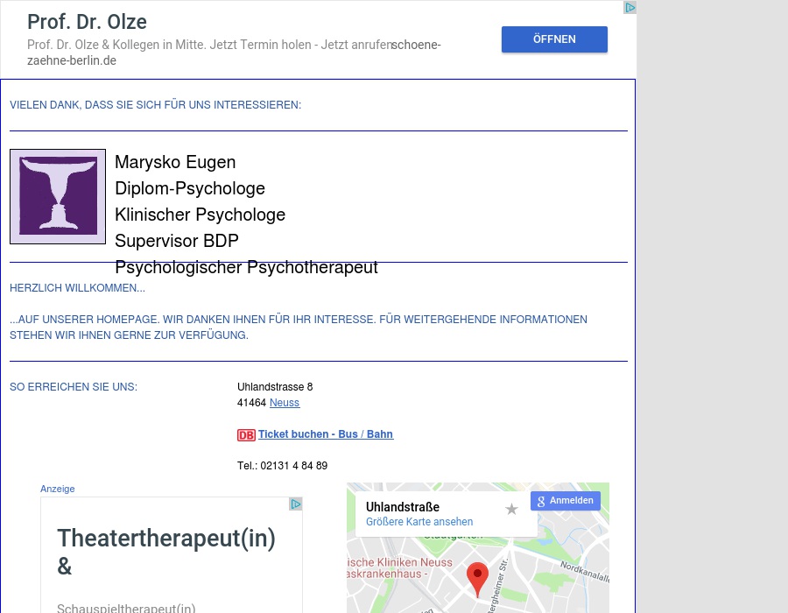Toggle the star to save Uhlandstraße location
This screenshot has width=788, height=613.
[x=511, y=509]
